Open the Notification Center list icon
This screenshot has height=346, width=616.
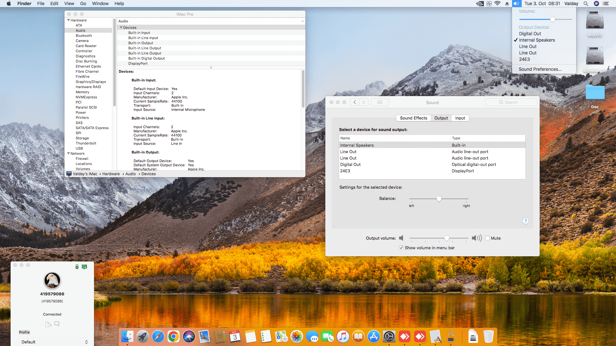pos(606,4)
